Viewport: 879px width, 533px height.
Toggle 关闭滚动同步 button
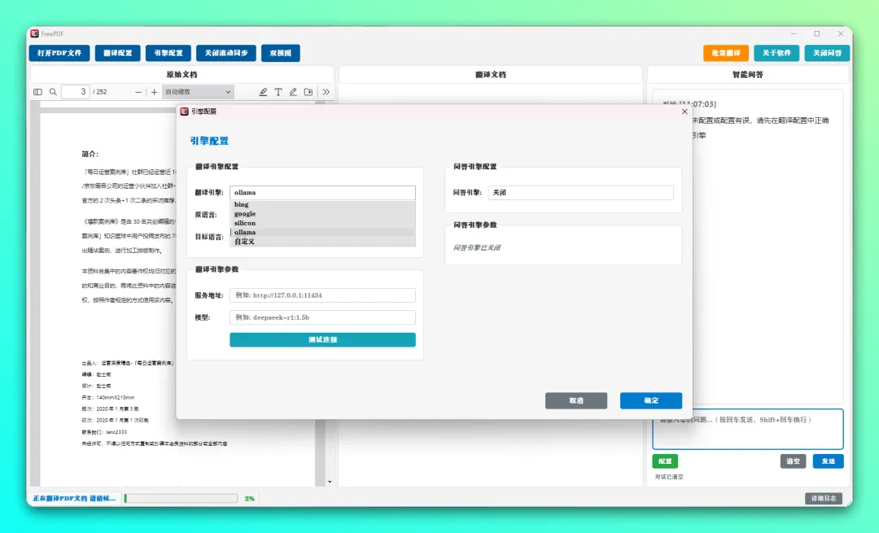pos(226,53)
